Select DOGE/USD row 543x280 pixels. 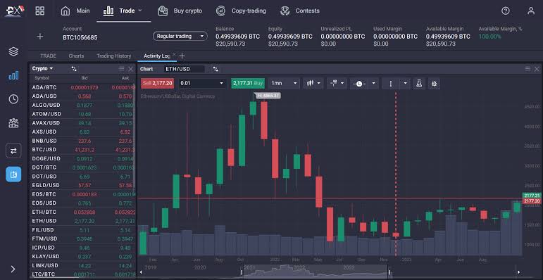pos(82,158)
